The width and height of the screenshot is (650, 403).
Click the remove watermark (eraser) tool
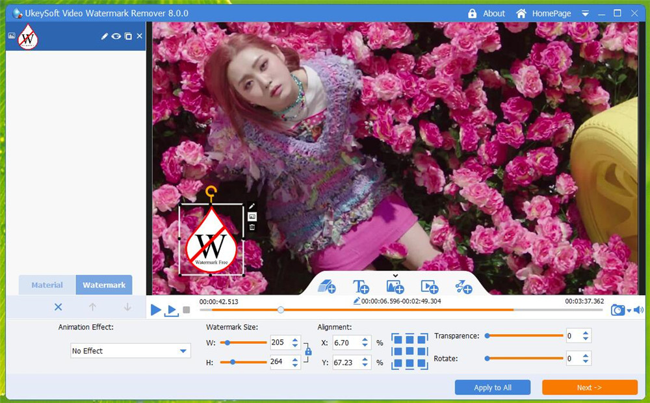coord(326,286)
